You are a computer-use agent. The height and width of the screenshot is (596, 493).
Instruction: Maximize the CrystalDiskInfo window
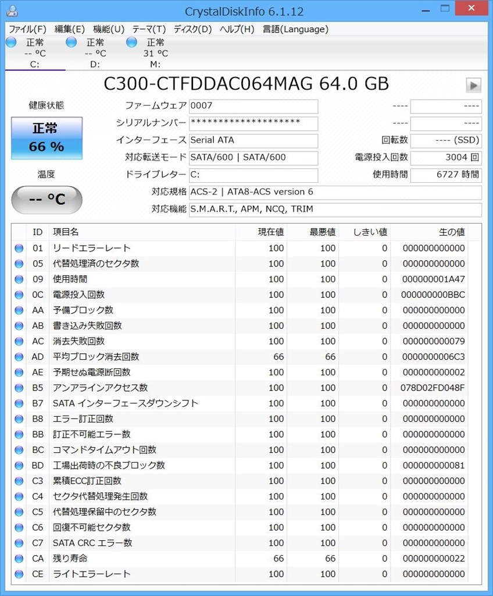(445, 8)
